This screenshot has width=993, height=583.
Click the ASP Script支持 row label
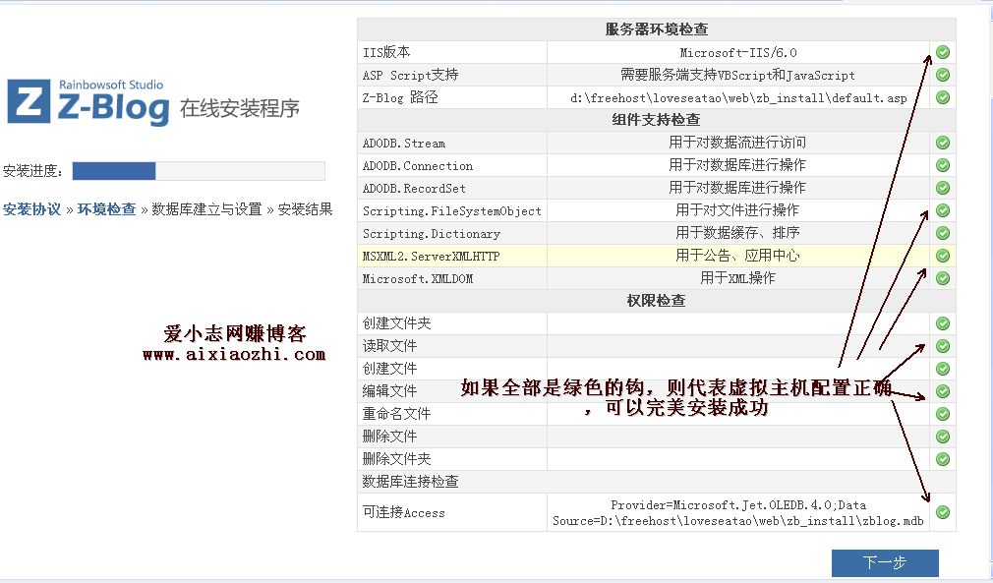(x=410, y=75)
